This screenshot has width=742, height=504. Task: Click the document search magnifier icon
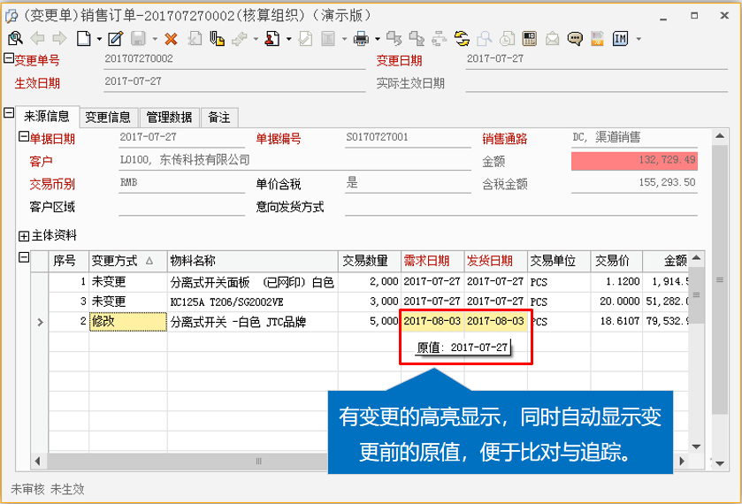(x=15, y=39)
